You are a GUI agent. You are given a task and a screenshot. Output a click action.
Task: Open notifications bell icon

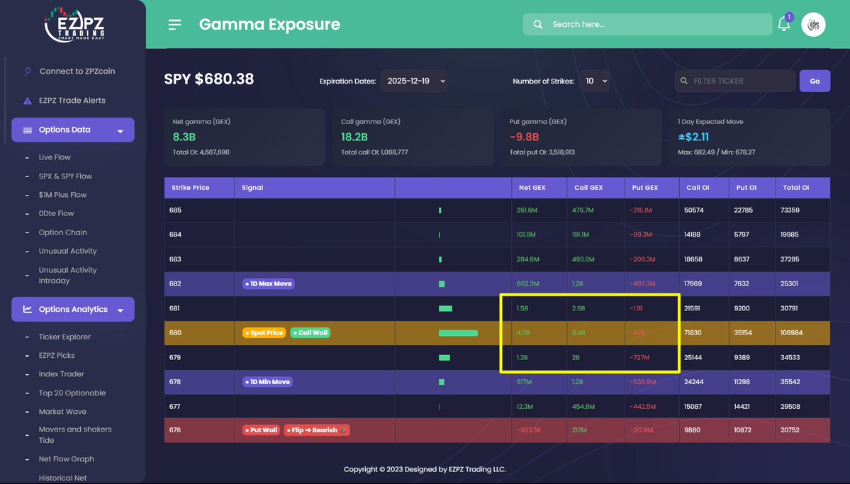click(784, 24)
